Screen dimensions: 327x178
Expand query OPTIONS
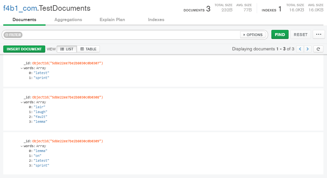click(x=253, y=35)
